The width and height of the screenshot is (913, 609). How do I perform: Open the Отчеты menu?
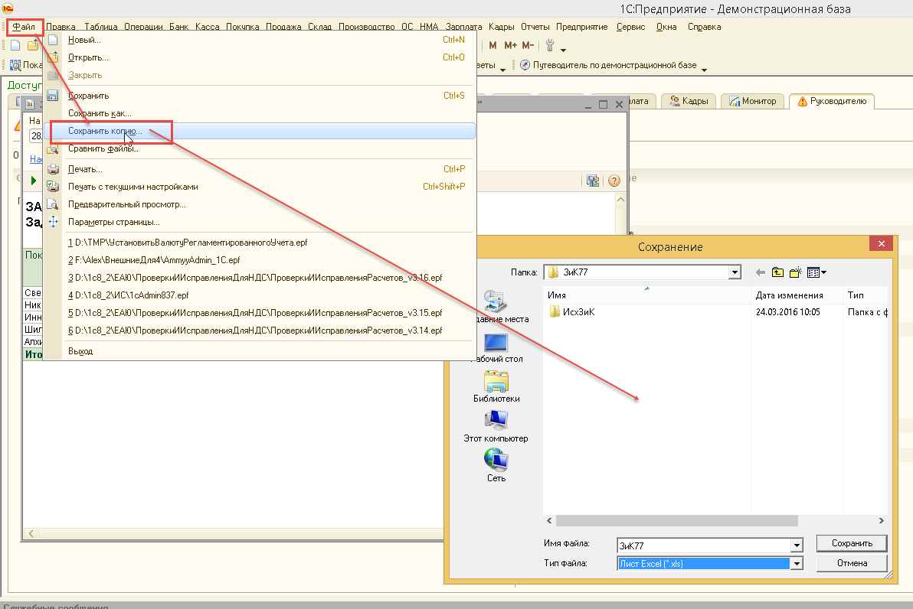tap(535, 27)
